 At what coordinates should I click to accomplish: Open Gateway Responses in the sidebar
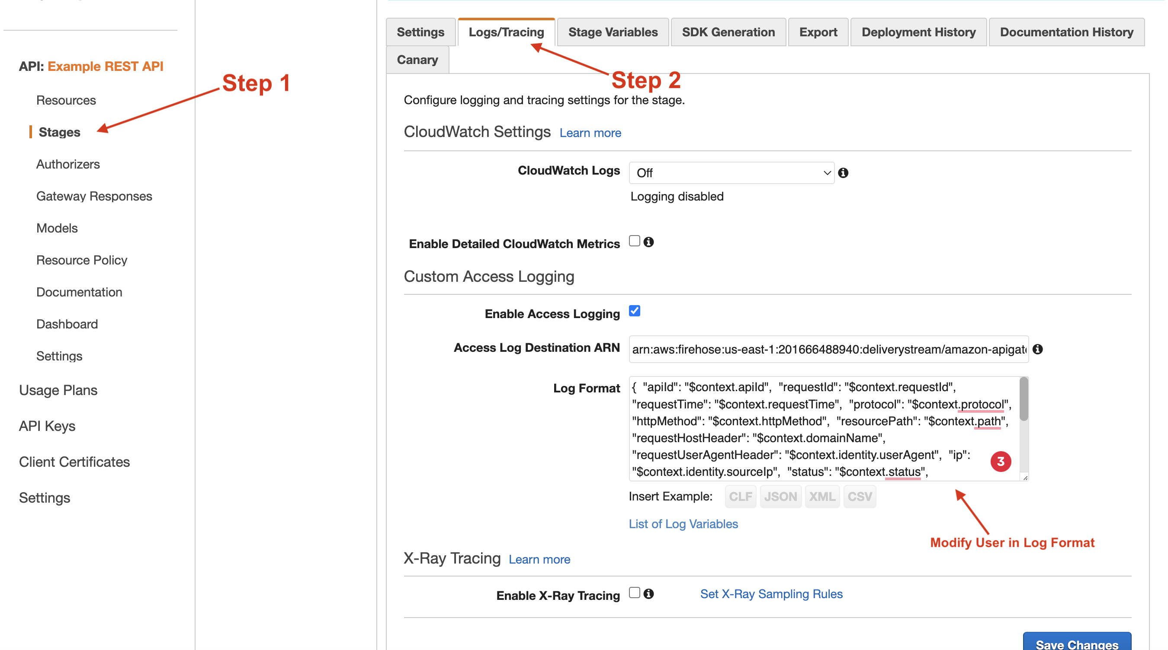pyautogui.click(x=94, y=196)
